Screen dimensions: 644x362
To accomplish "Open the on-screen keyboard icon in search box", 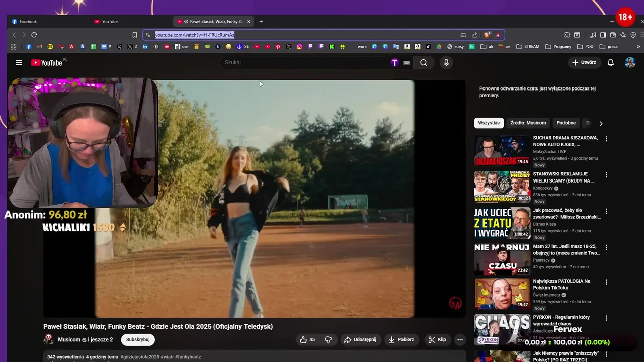I will (406, 63).
